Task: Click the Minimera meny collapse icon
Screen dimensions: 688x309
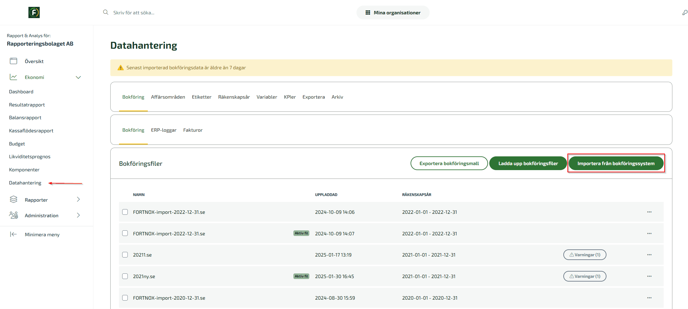Action: coord(13,234)
